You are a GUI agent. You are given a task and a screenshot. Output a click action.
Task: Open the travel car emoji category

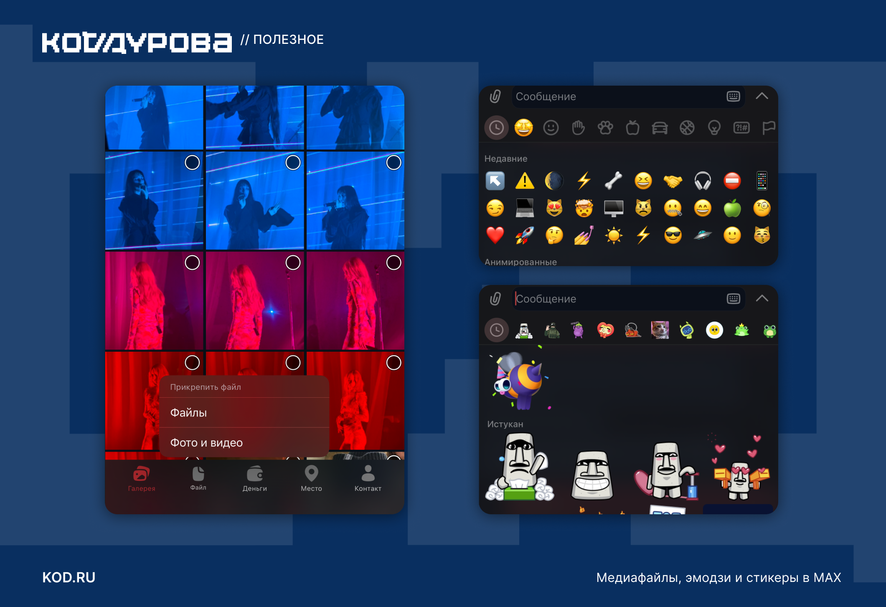pyautogui.click(x=660, y=127)
